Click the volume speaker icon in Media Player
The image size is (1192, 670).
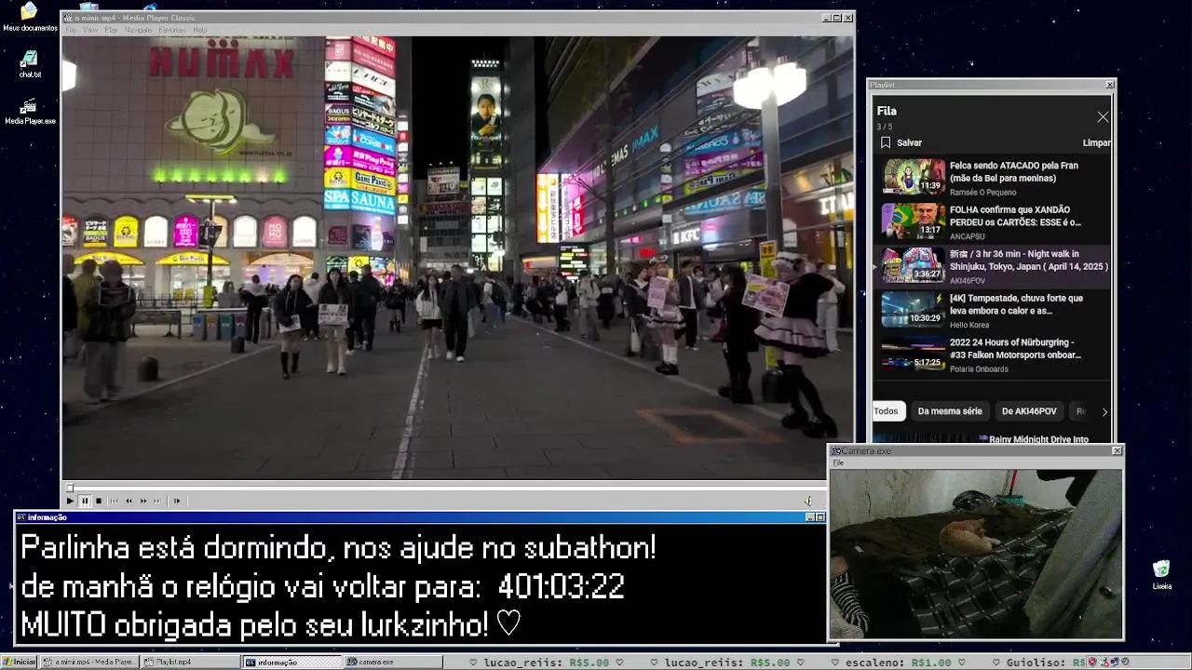[808, 501]
